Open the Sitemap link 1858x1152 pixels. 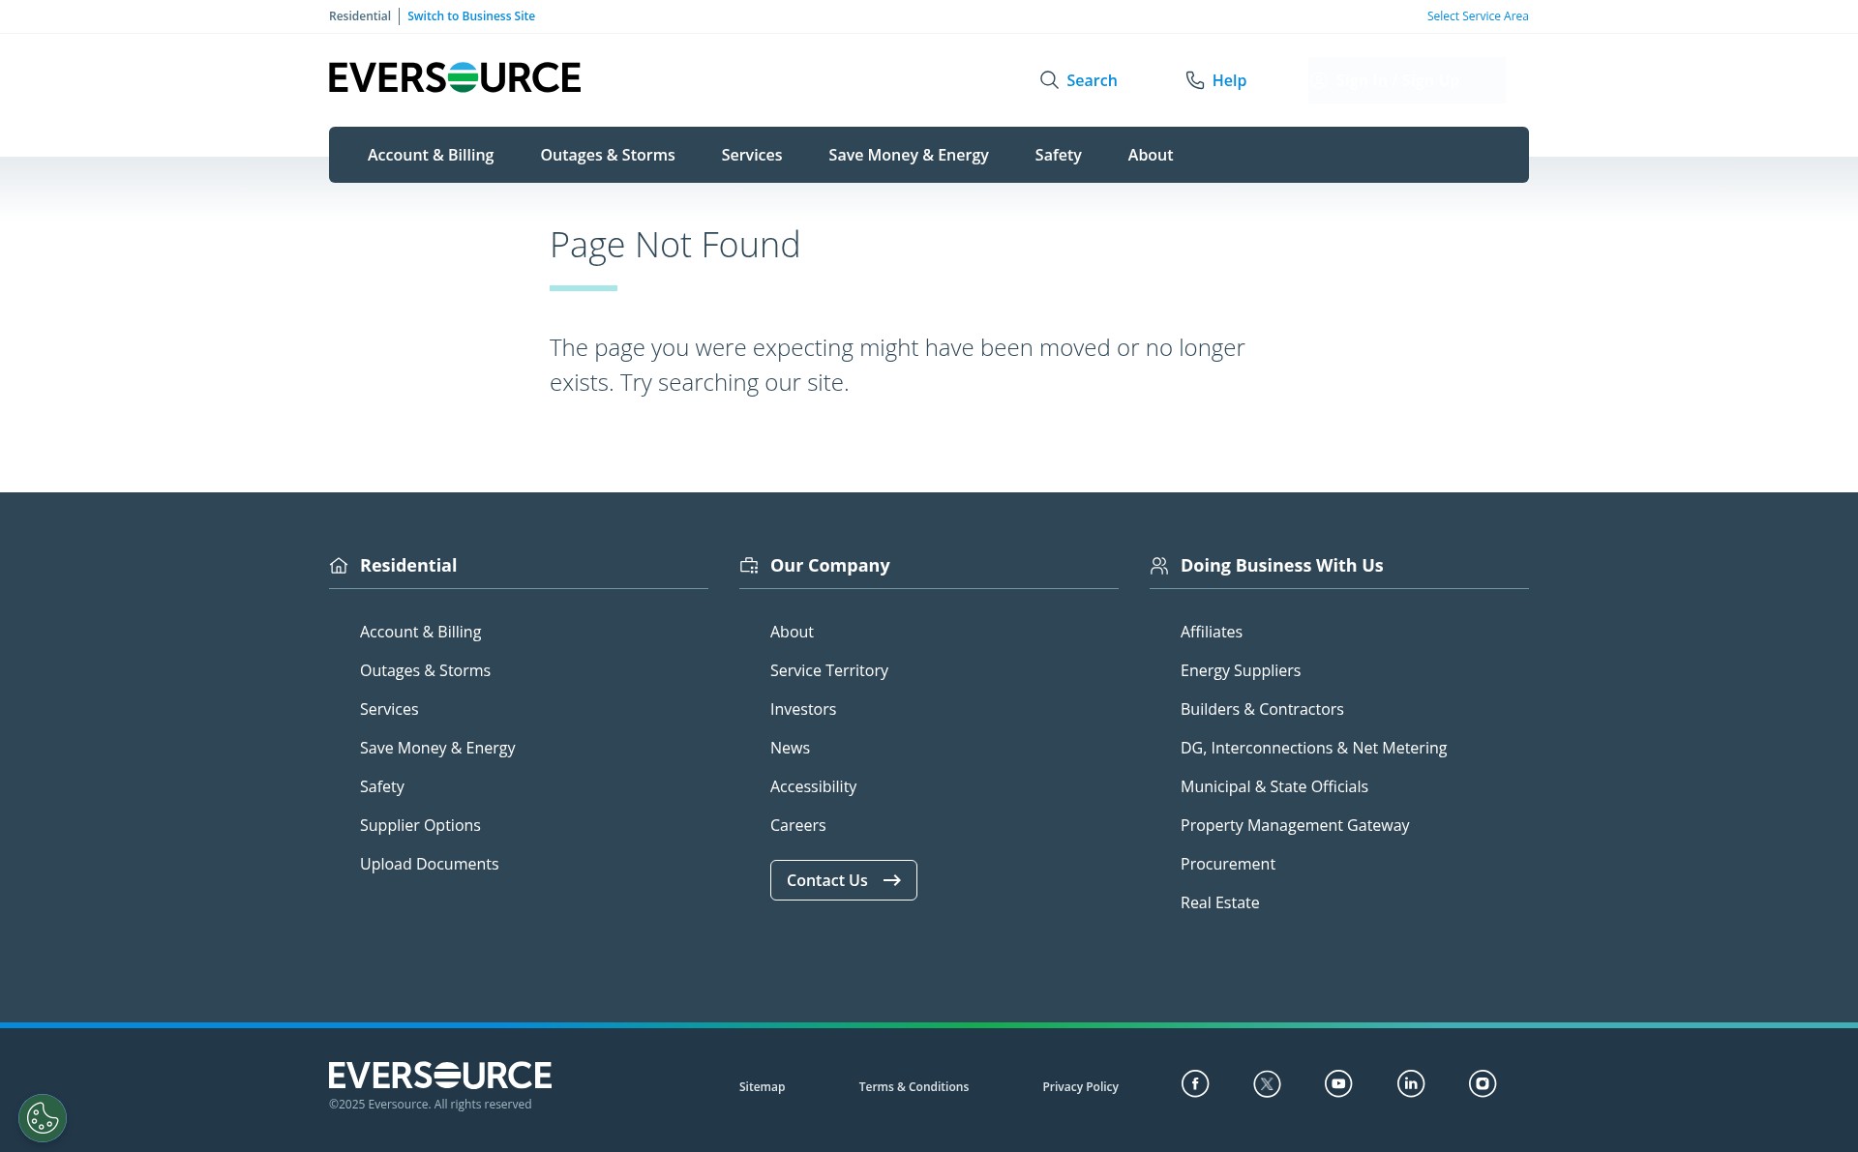(x=762, y=1087)
